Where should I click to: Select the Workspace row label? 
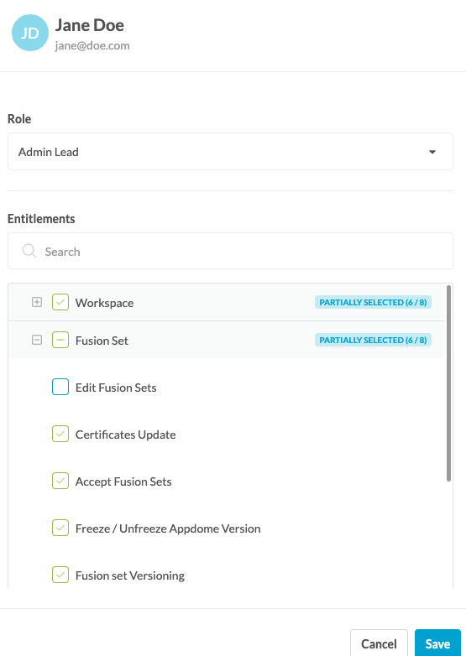105,303
